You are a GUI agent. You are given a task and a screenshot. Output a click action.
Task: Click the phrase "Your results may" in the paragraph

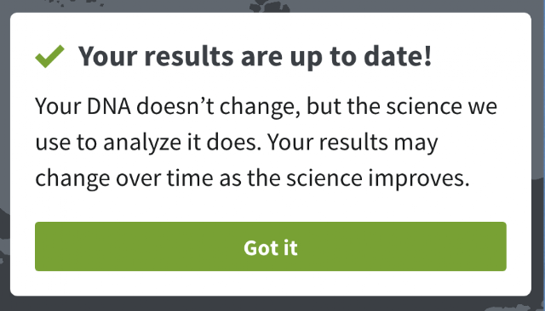[x=353, y=143]
